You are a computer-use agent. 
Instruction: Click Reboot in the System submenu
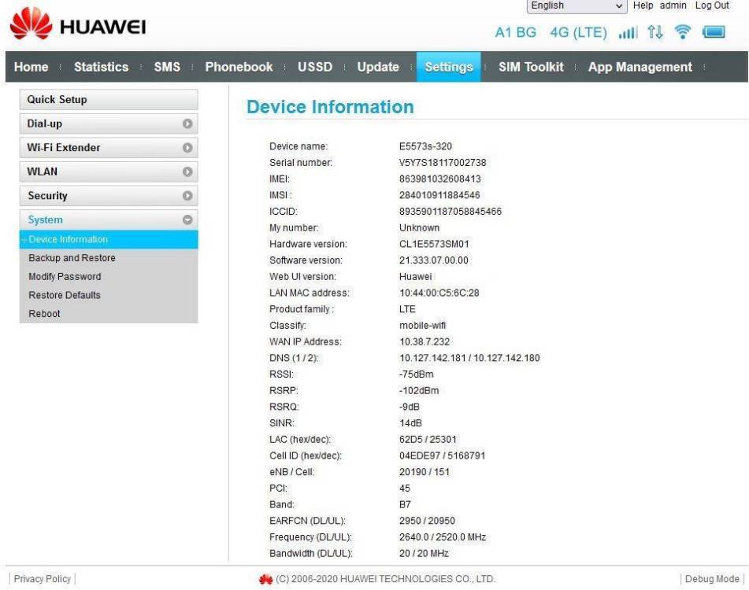click(44, 314)
